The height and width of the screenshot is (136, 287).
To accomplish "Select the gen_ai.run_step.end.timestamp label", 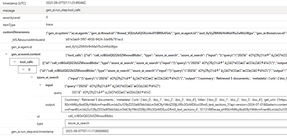I will [33, 132].
